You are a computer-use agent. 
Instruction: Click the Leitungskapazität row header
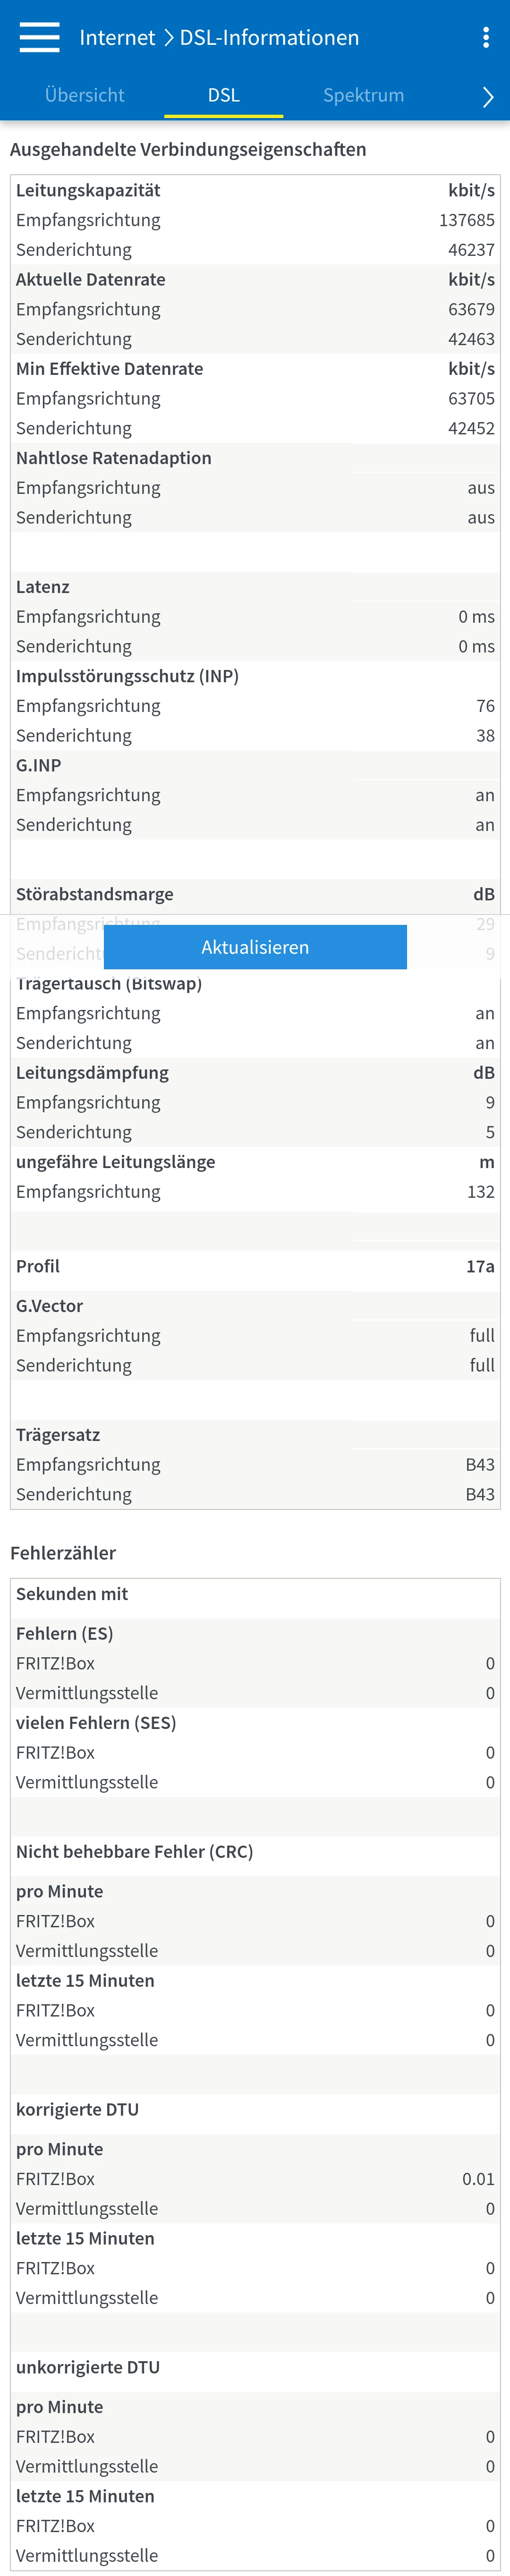[x=88, y=190]
